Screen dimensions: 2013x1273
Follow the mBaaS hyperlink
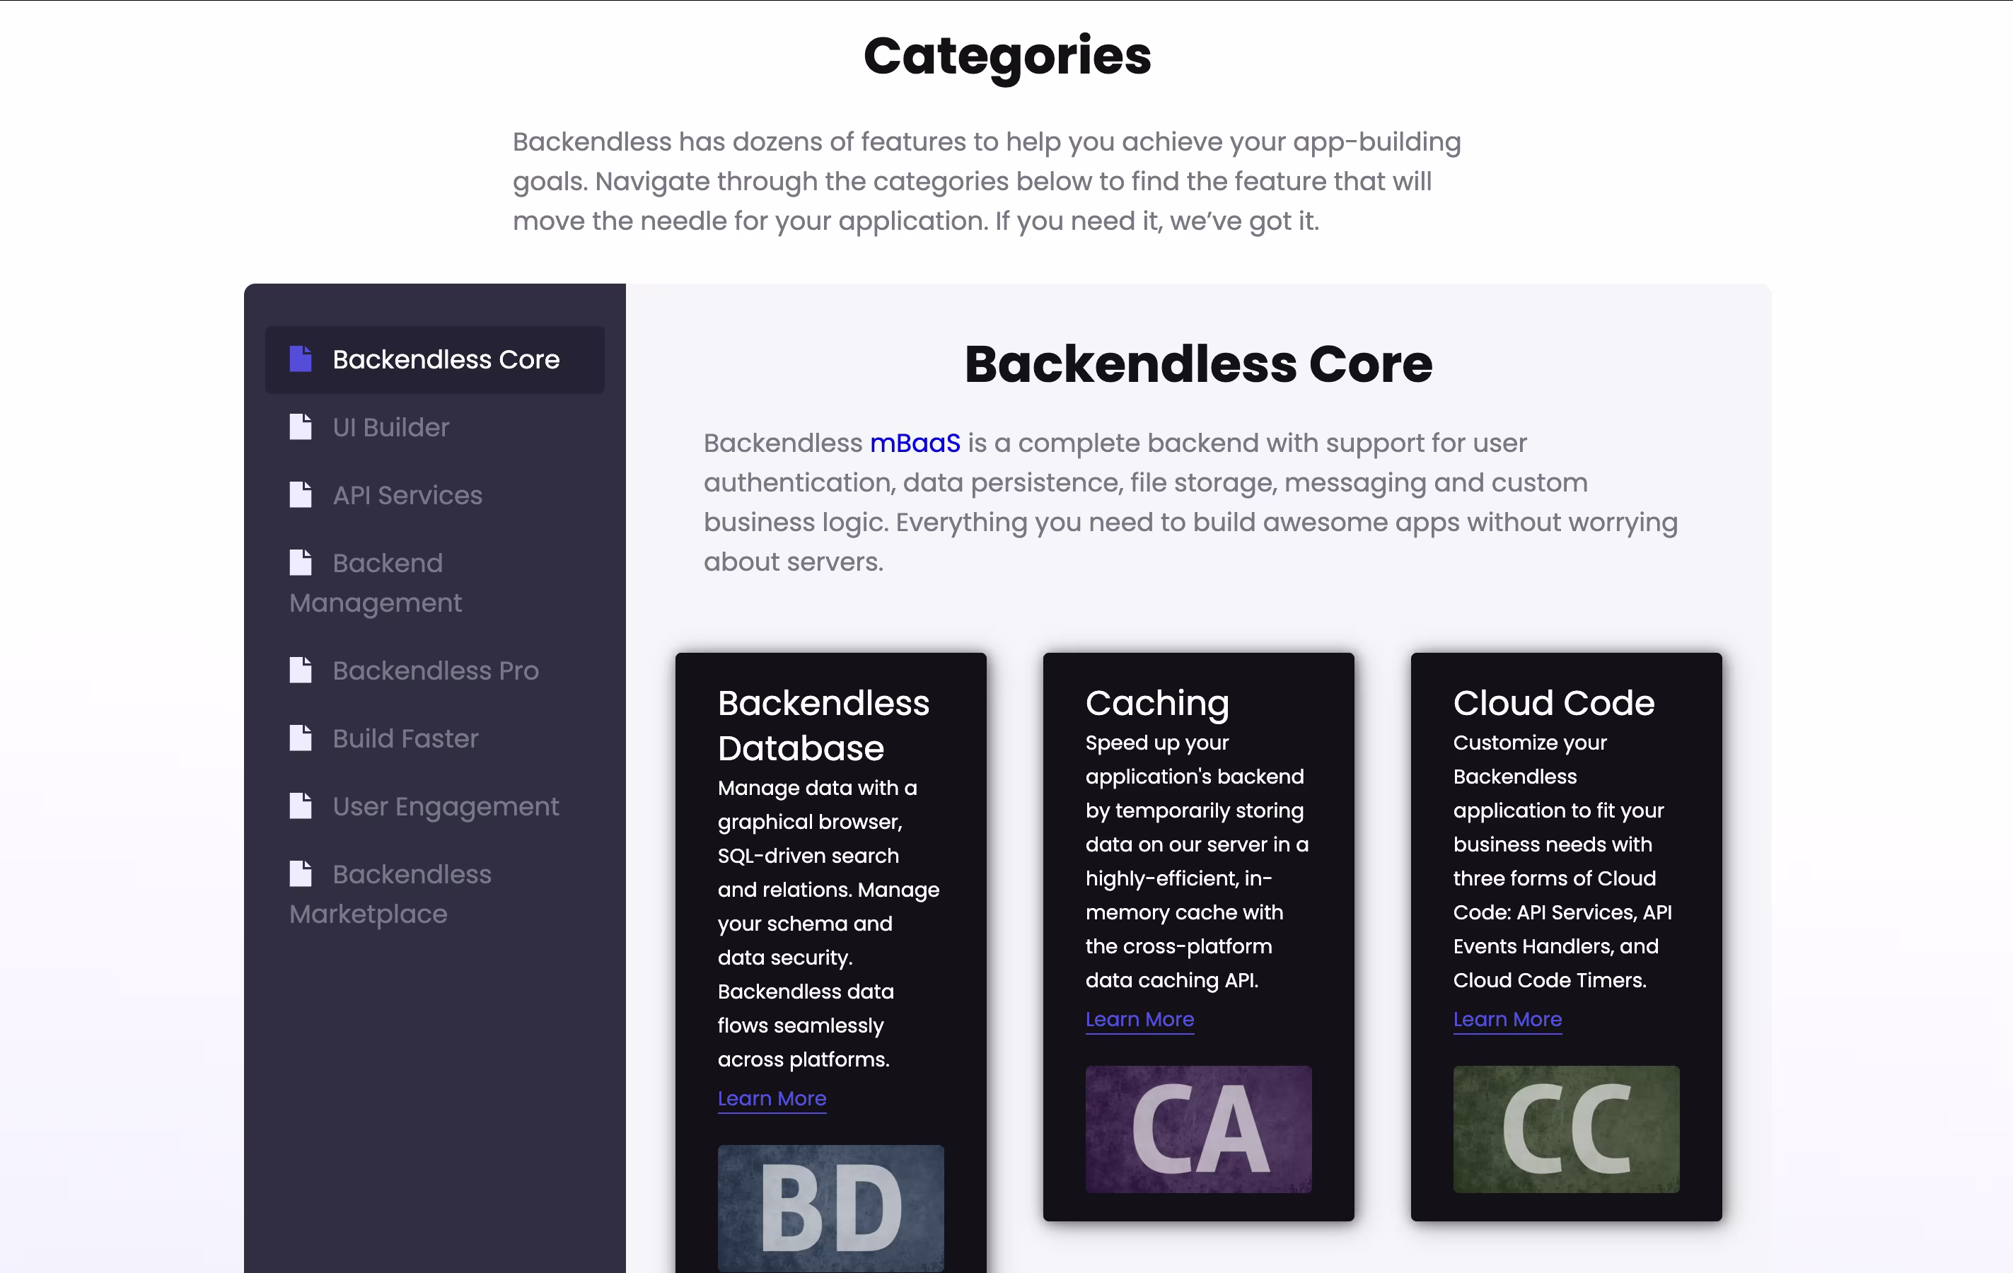click(x=915, y=443)
